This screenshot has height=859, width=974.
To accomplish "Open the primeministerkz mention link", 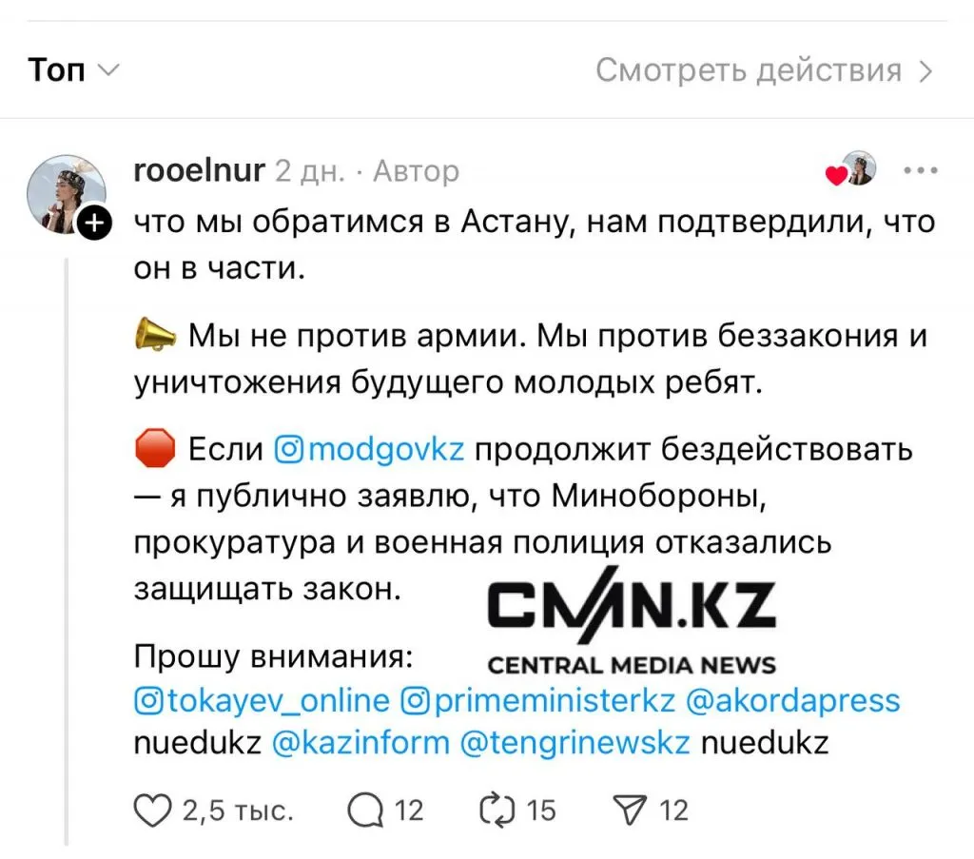I will [538, 701].
